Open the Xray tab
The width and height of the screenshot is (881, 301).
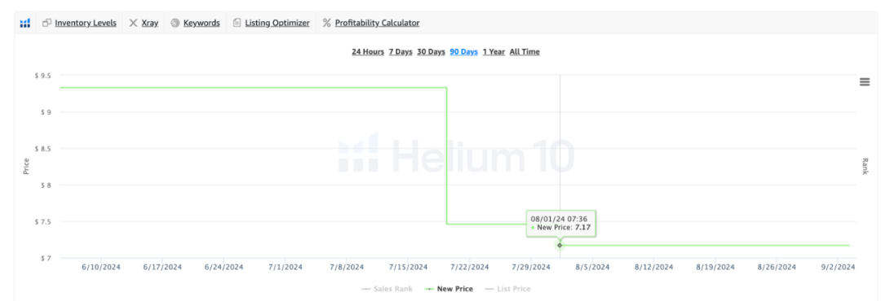(149, 23)
